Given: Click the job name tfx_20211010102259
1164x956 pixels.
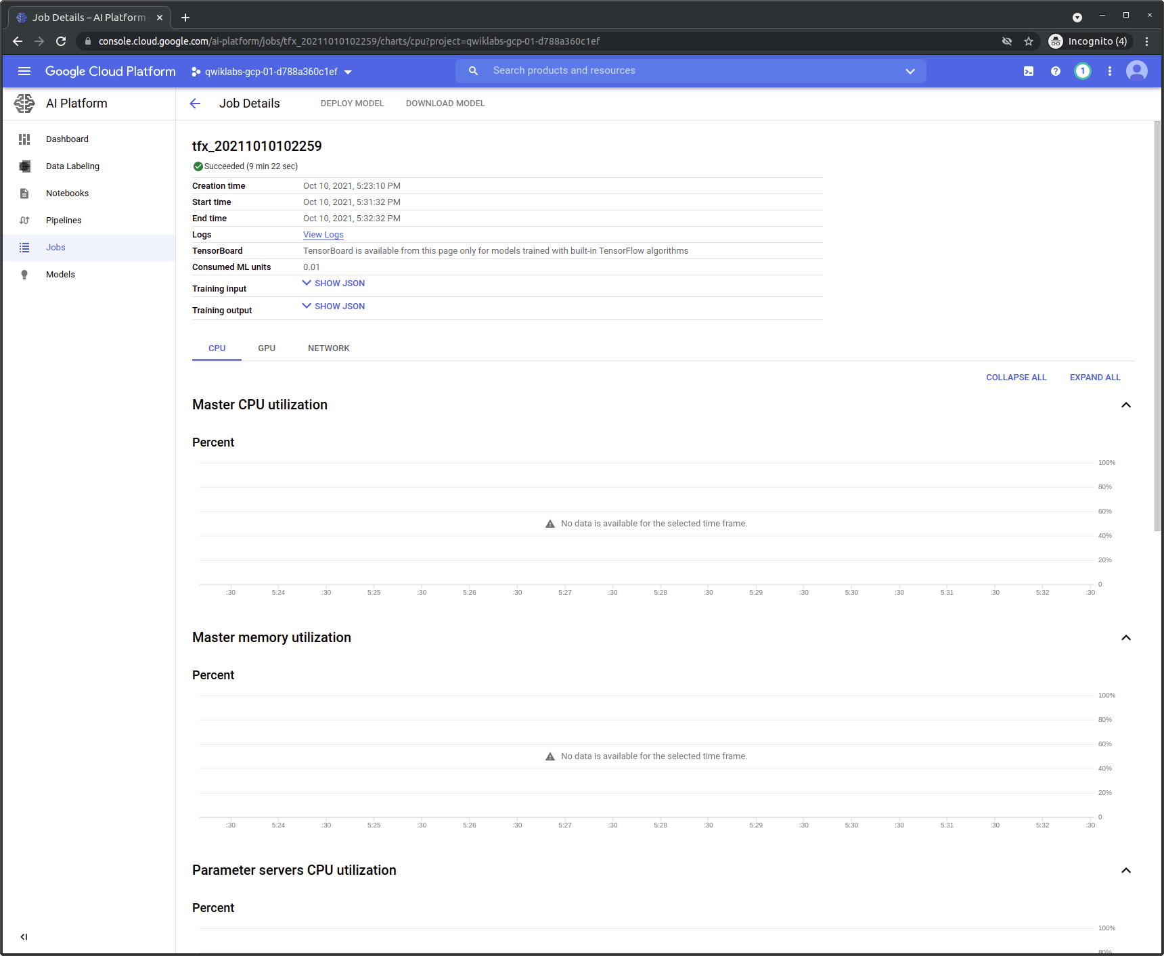Looking at the screenshot, I should 257,146.
